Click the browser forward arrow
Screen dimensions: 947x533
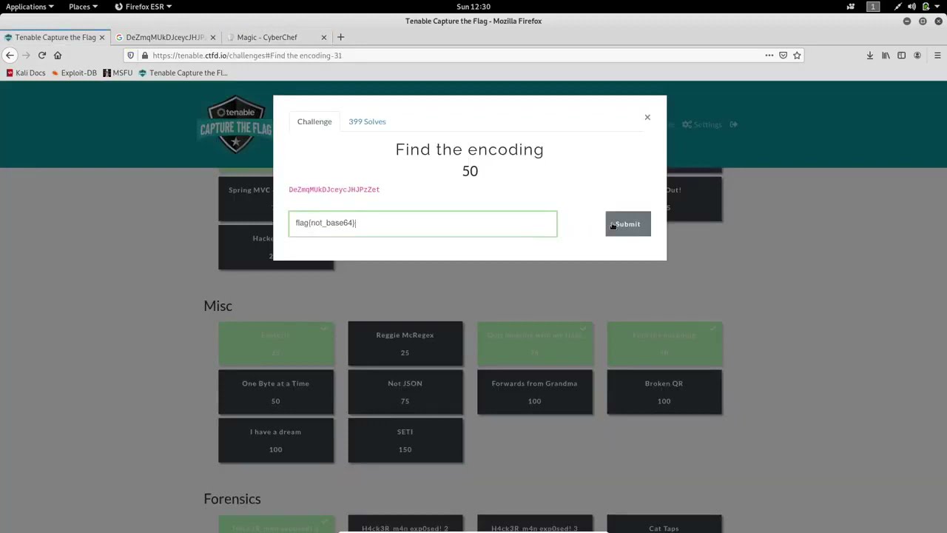point(26,55)
